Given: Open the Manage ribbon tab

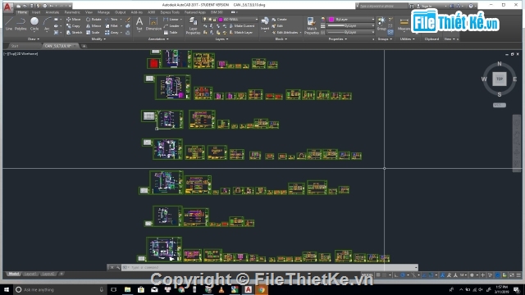Looking at the screenshot, I should [103, 12].
